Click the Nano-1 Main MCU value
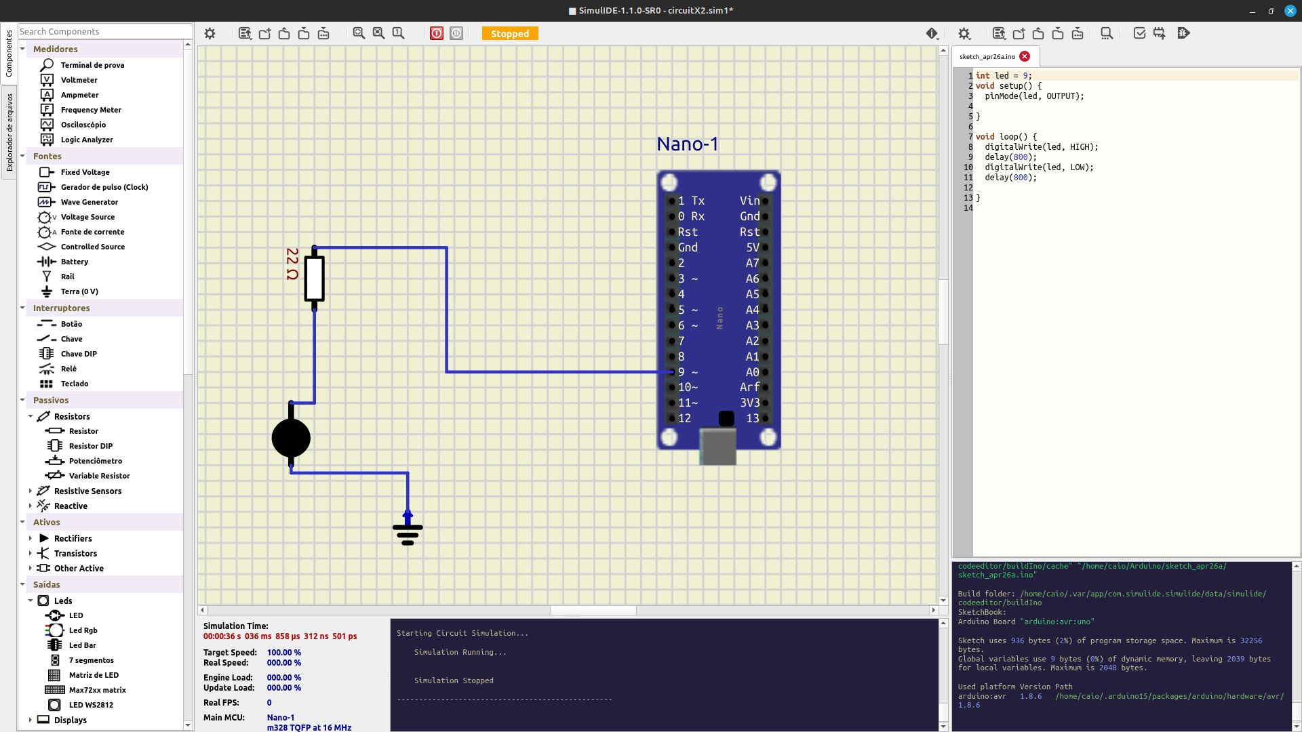The height and width of the screenshot is (732, 1302). pos(281,717)
